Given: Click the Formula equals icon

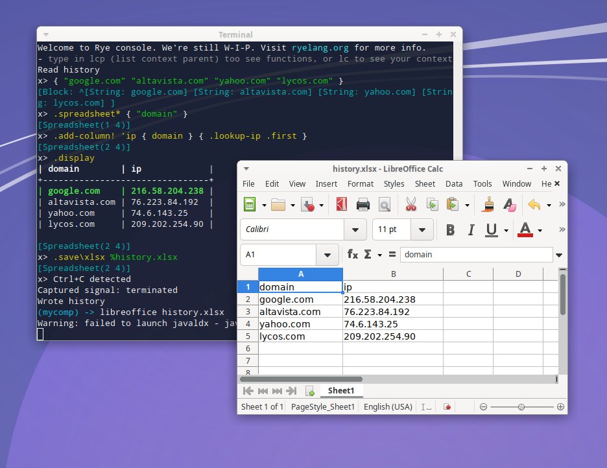Looking at the screenshot, I should [x=392, y=254].
